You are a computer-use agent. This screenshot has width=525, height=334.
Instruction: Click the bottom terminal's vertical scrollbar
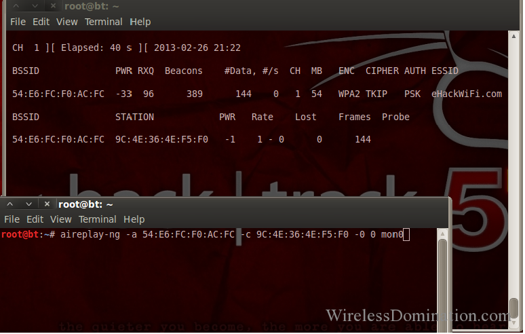(442, 272)
